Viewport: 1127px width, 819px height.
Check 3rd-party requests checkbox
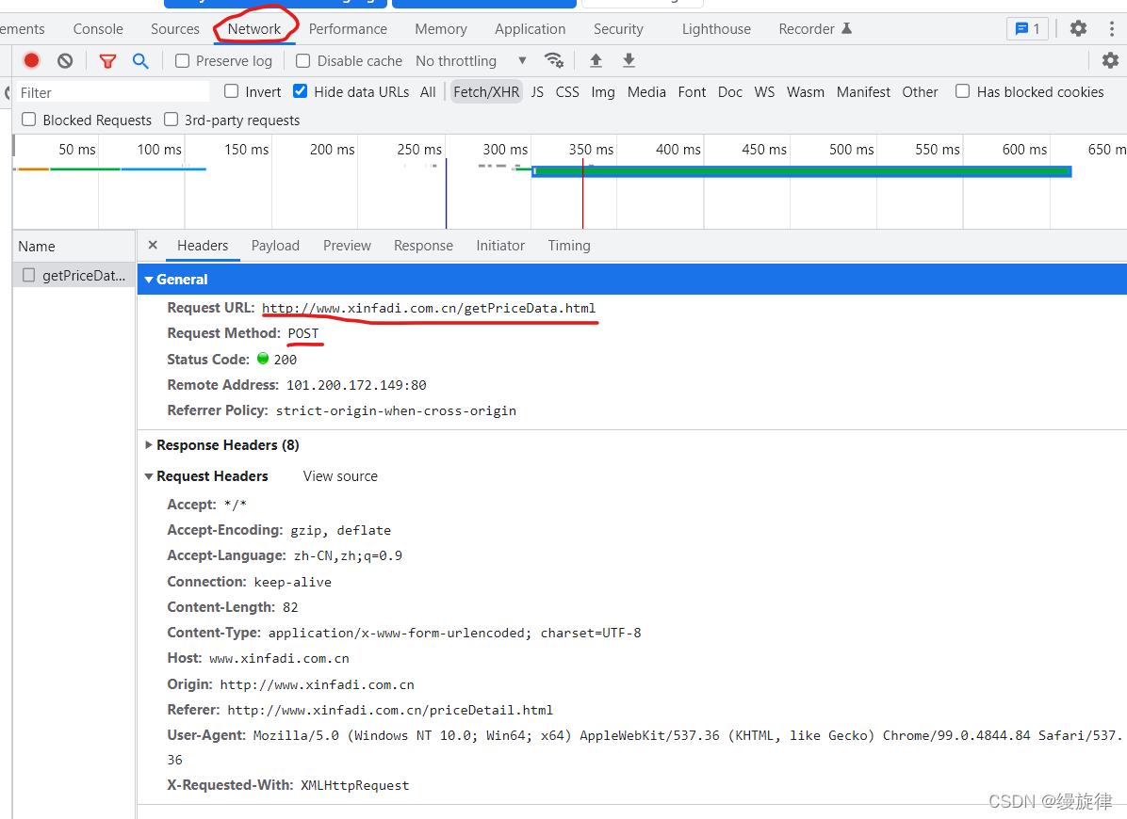coord(171,120)
